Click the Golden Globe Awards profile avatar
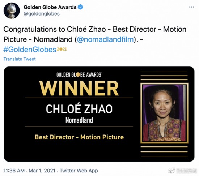The image size is (199, 176). pyautogui.click(x=12, y=10)
